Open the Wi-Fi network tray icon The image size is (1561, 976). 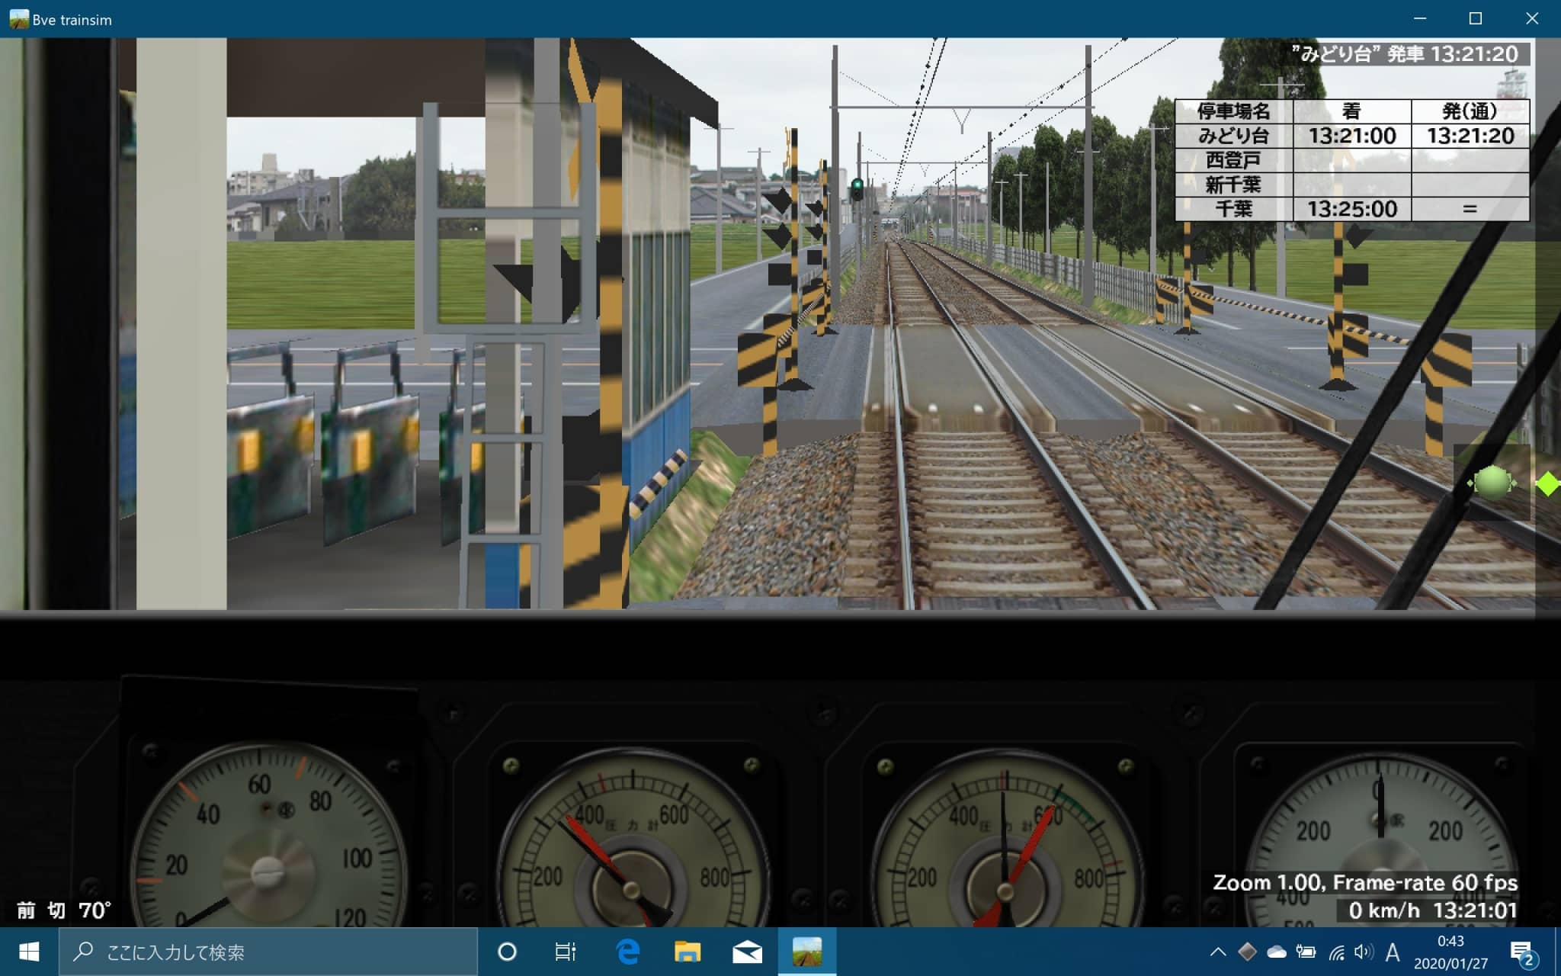coord(1336,952)
